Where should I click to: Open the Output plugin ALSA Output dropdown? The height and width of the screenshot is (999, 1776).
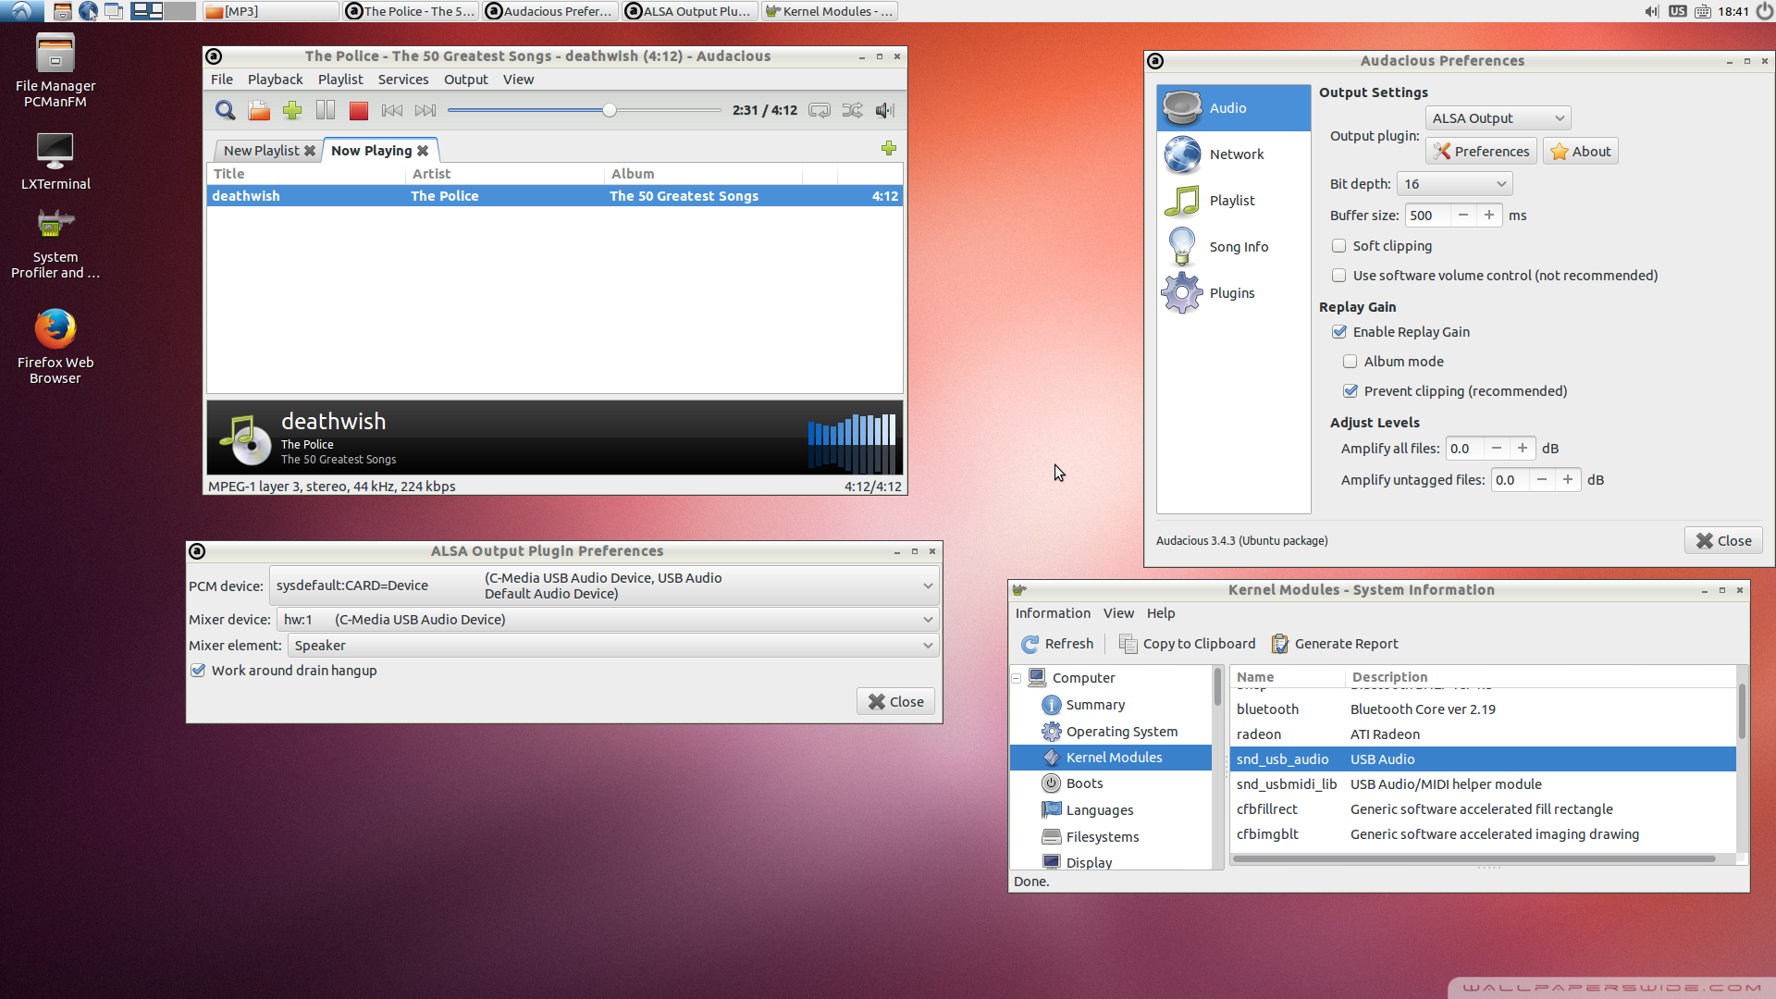[1497, 118]
